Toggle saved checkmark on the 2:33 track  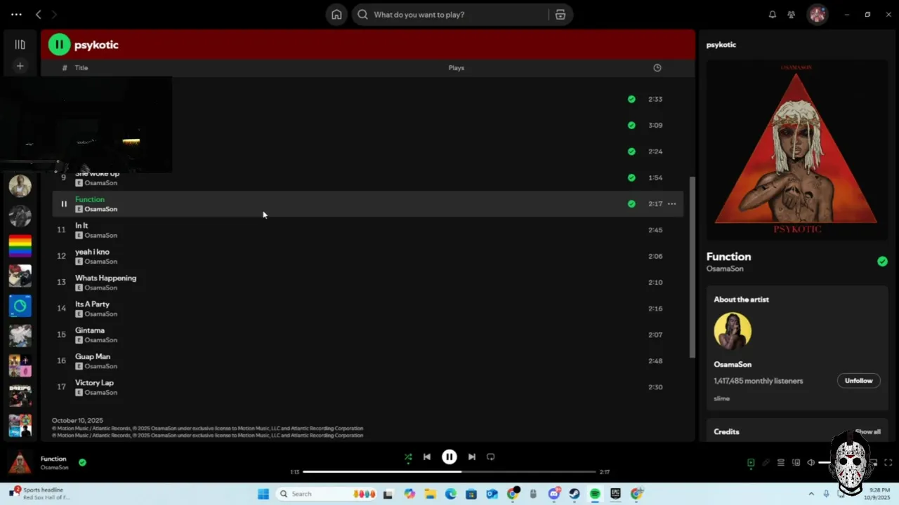click(x=631, y=100)
